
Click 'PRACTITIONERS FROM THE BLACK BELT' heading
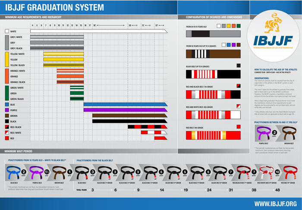point(95,160)
